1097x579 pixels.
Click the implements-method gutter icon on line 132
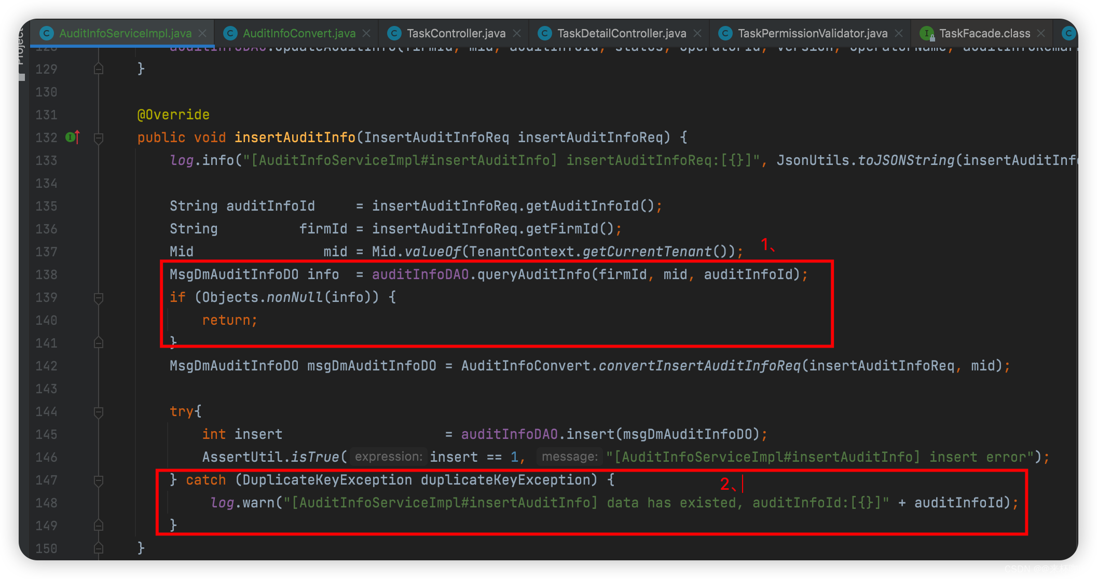click(x=73, y=137)
